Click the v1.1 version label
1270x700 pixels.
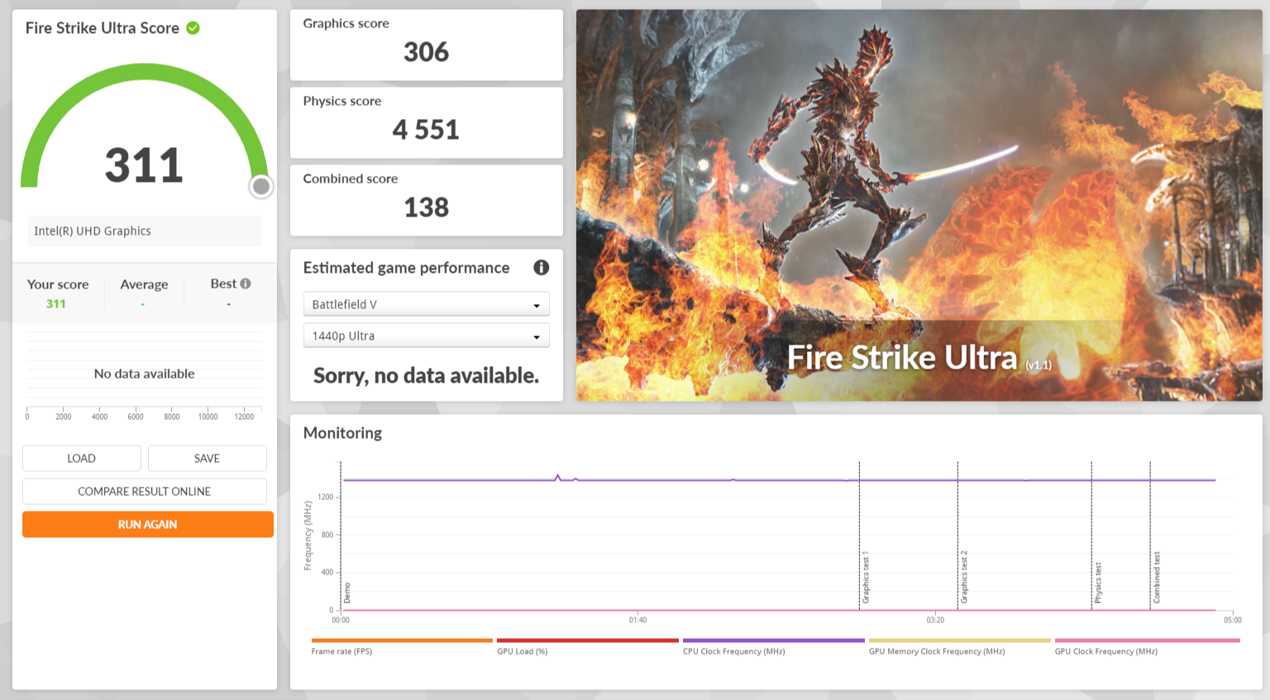(x=1038, y=364)
